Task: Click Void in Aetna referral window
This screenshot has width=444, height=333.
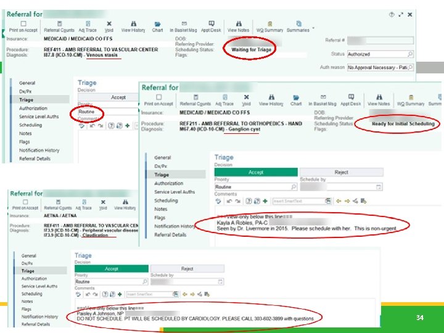Action: (103, 205)
